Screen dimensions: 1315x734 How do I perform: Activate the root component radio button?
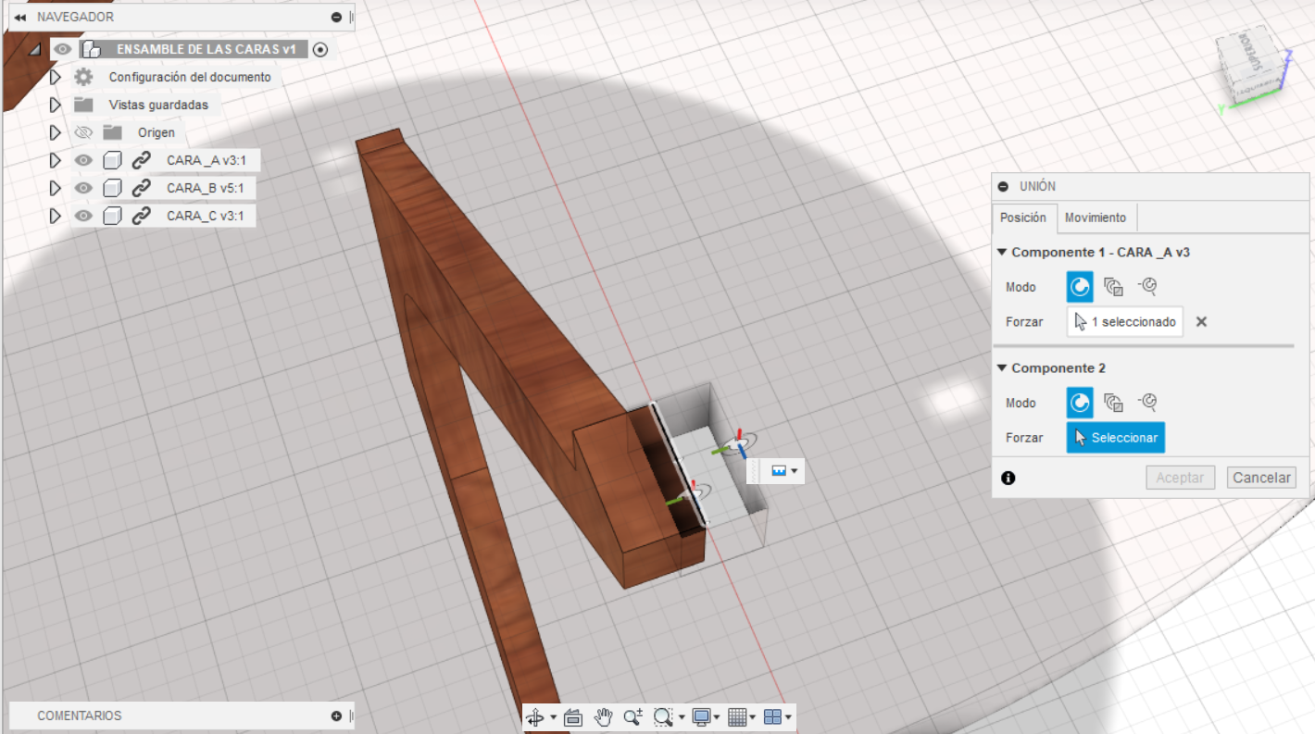pos(320,49)
